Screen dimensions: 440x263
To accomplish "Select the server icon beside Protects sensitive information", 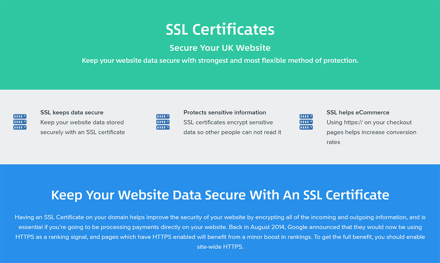I will (163, 122).
